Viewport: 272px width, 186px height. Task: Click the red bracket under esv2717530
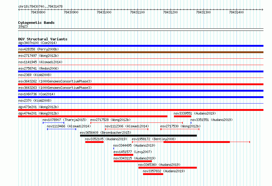click(x=180, y=129)
